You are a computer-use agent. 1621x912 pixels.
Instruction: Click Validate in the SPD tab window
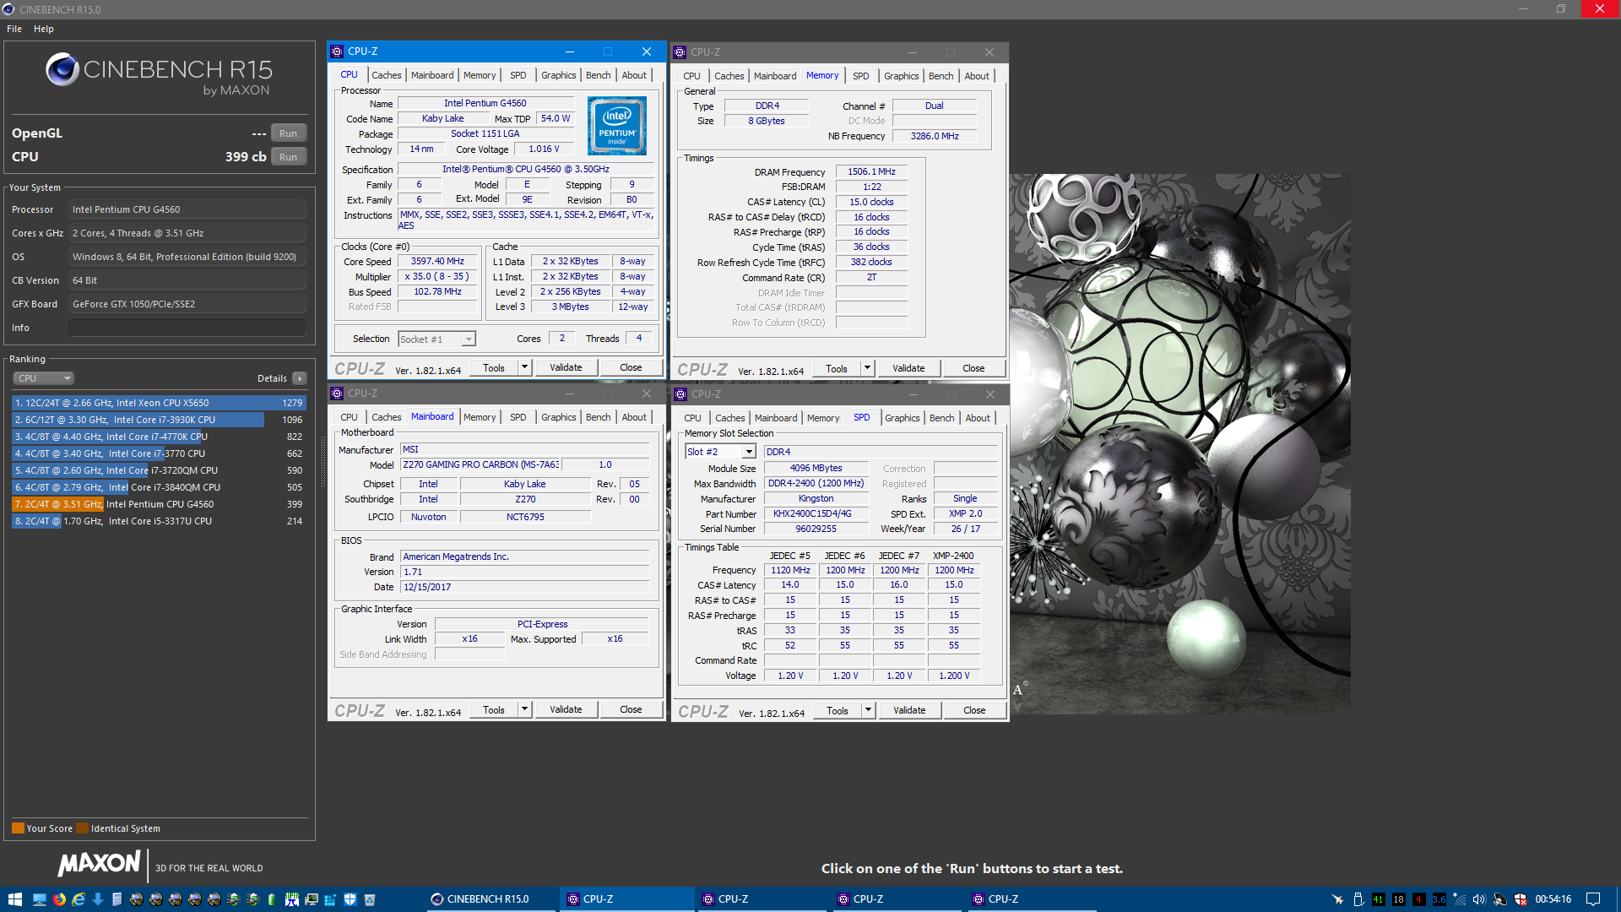tap(909, 710)
